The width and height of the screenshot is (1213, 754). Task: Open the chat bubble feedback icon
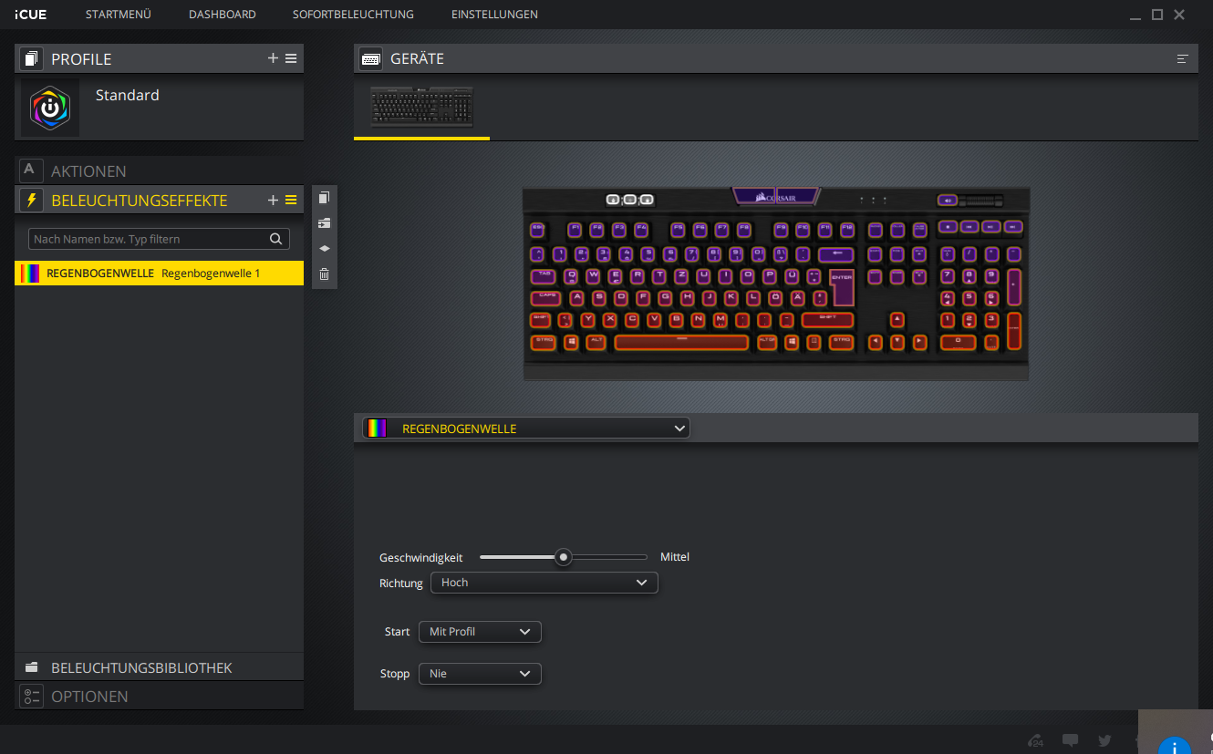click(1071, 740)
